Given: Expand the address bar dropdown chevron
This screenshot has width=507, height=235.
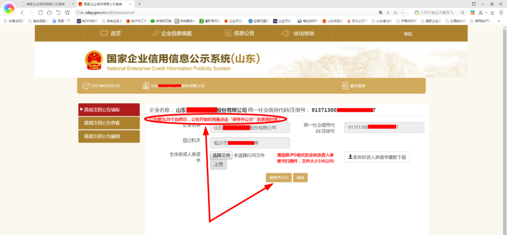Looking at the screenshot, I should pyautogui.click(x=403, y=13).
